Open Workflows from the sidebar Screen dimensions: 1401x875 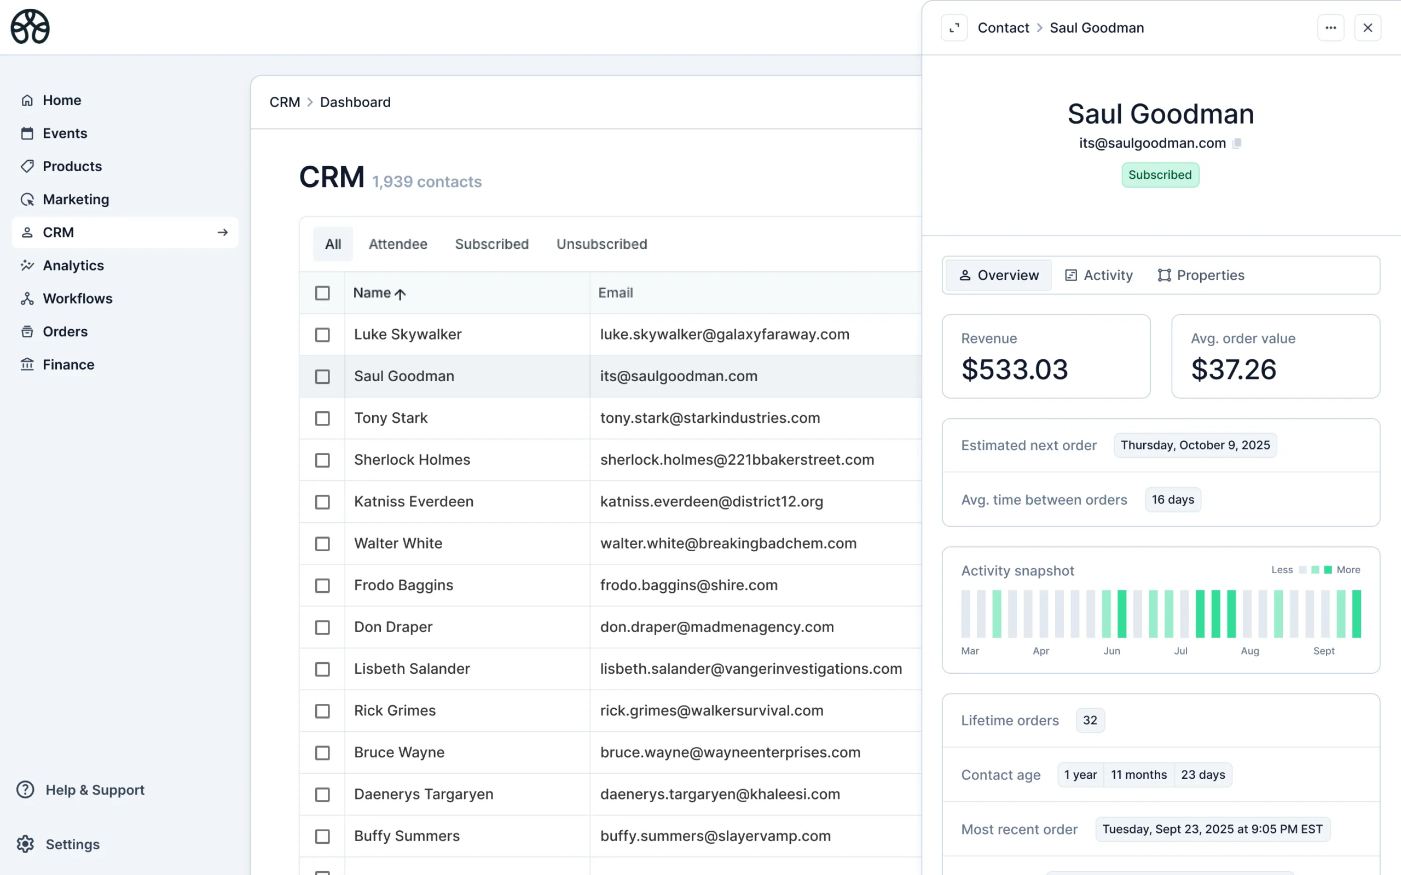(x=78, y=298)
